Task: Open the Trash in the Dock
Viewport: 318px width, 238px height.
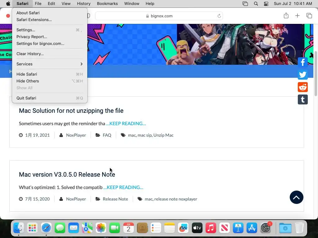Action: point(299,228)
